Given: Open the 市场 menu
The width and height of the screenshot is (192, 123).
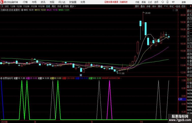Looking at the screenshot, I should (x=34, y=2).
